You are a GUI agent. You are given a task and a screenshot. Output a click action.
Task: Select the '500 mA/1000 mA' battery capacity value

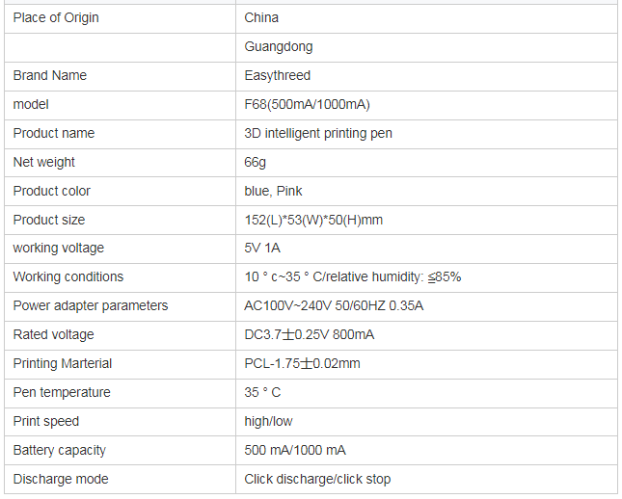click(295, 450)
